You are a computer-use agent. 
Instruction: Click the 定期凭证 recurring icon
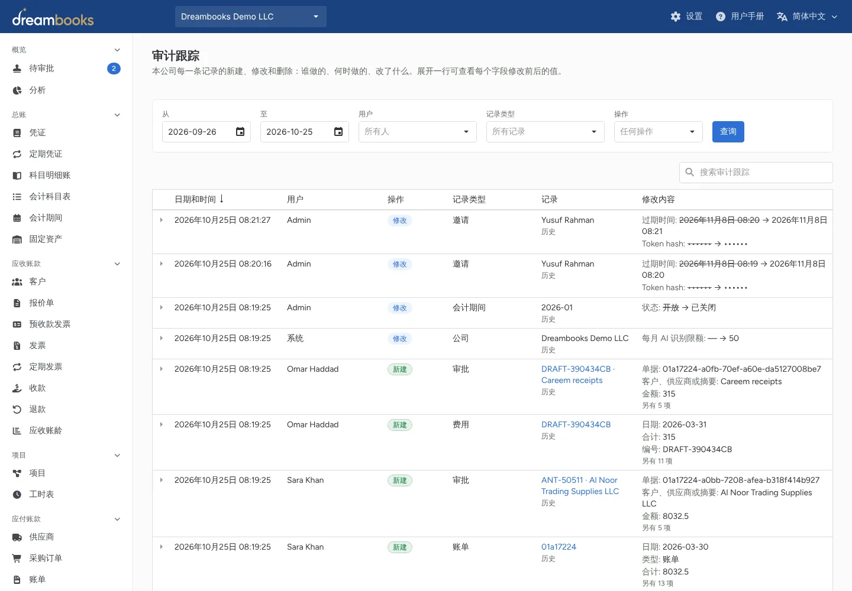[17, 154]
